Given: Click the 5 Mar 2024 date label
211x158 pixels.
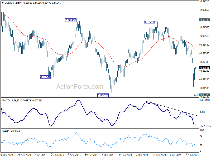Looking at the screenshot, I should [142, 155].
